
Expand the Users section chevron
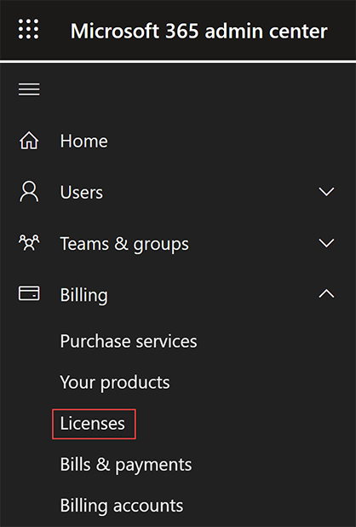pyautogui.click(x=326, y=192)
